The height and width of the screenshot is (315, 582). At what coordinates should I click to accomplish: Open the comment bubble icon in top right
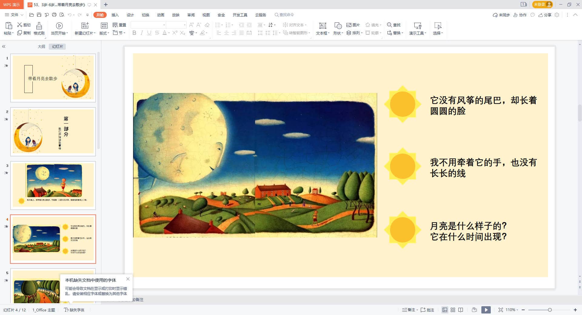point(533,15)
